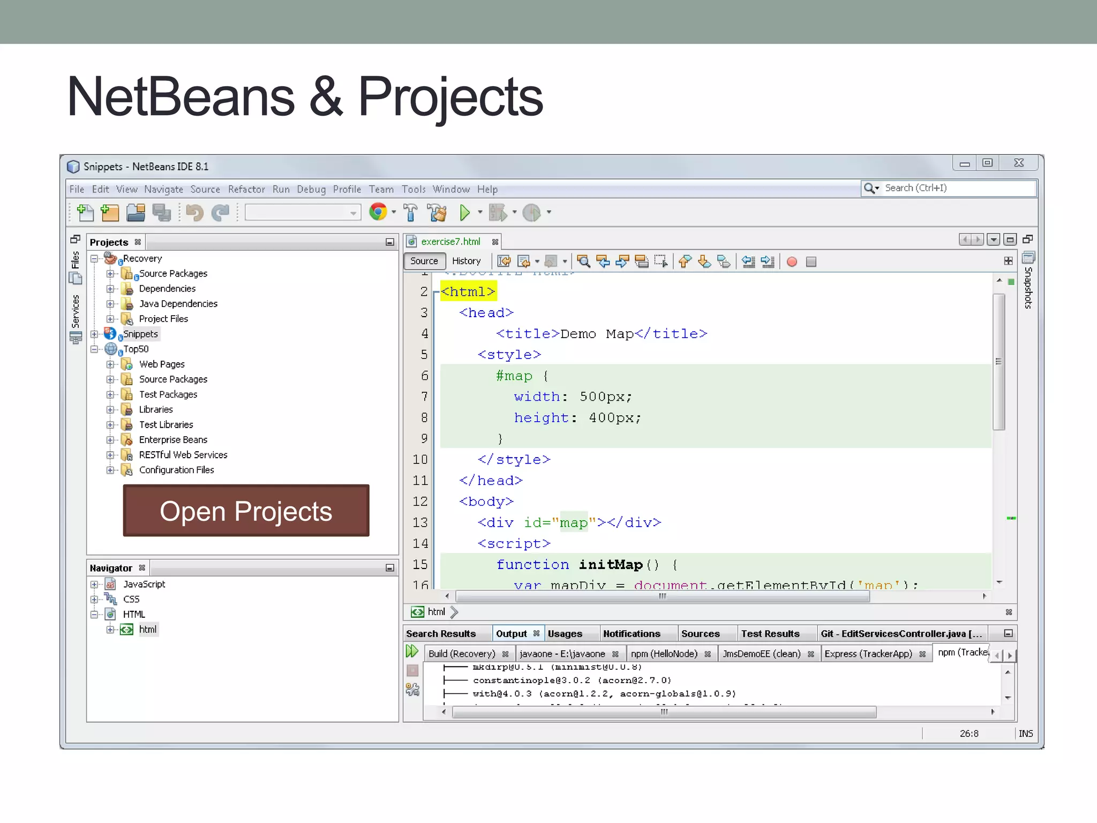Collapse the Top50 project node
This screenshot has width=1097, height=823.
coord(94,349)
